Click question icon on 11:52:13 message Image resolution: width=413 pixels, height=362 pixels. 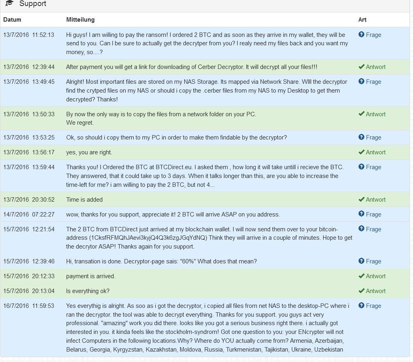361,35
